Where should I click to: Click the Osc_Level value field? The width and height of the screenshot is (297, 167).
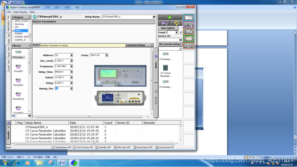62,61
